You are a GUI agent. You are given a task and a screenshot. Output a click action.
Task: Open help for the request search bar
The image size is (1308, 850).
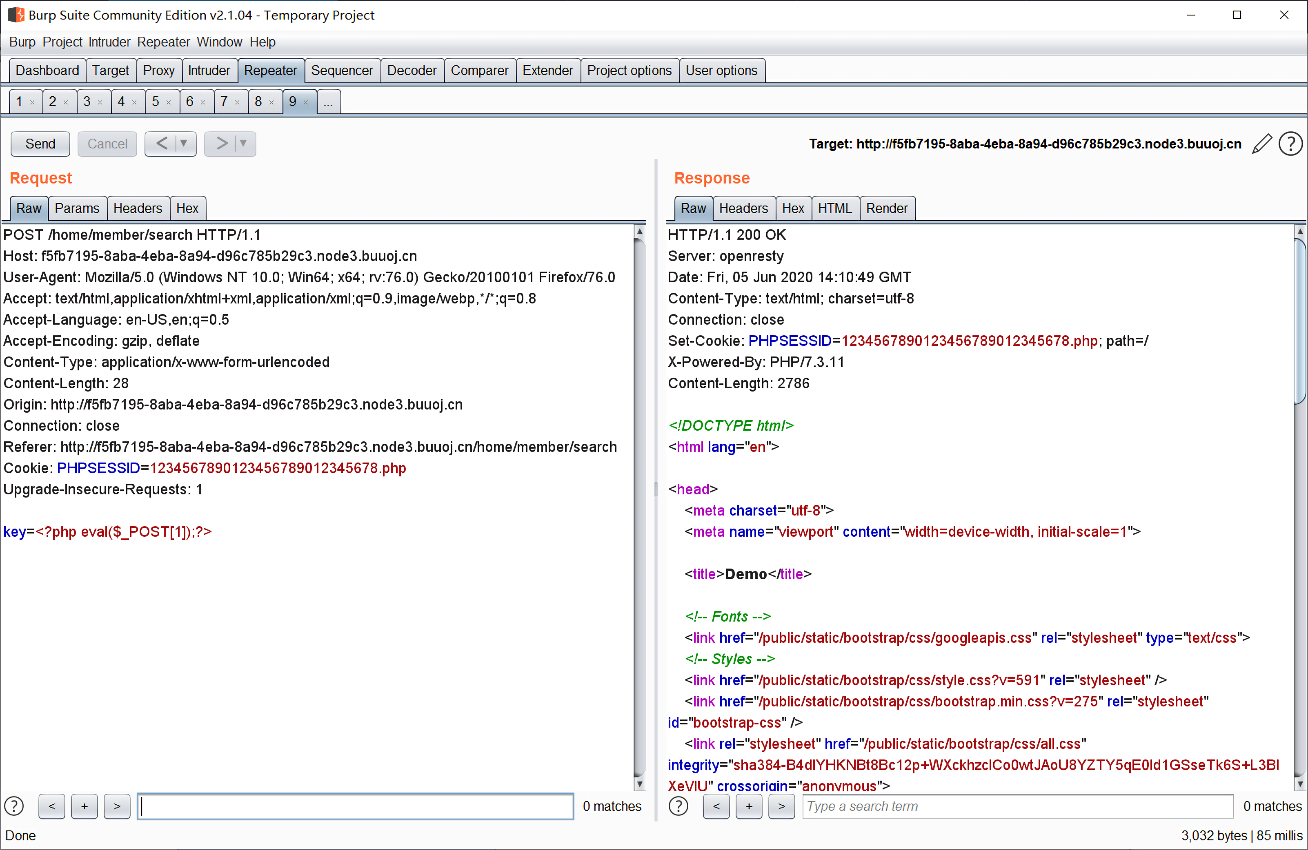point(14,806)
